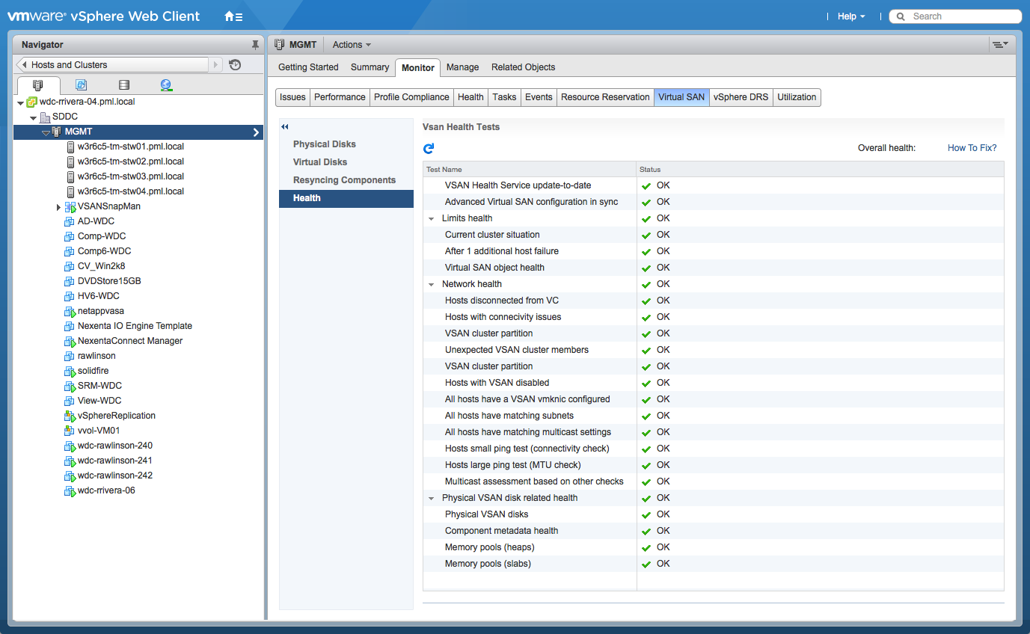Select the wdc-rawlinson-241 VM
This screenshot has height=634, width=1030.
[115, 461]
